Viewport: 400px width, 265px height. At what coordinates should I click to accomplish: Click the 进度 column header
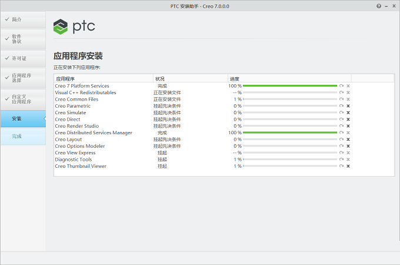289,79
